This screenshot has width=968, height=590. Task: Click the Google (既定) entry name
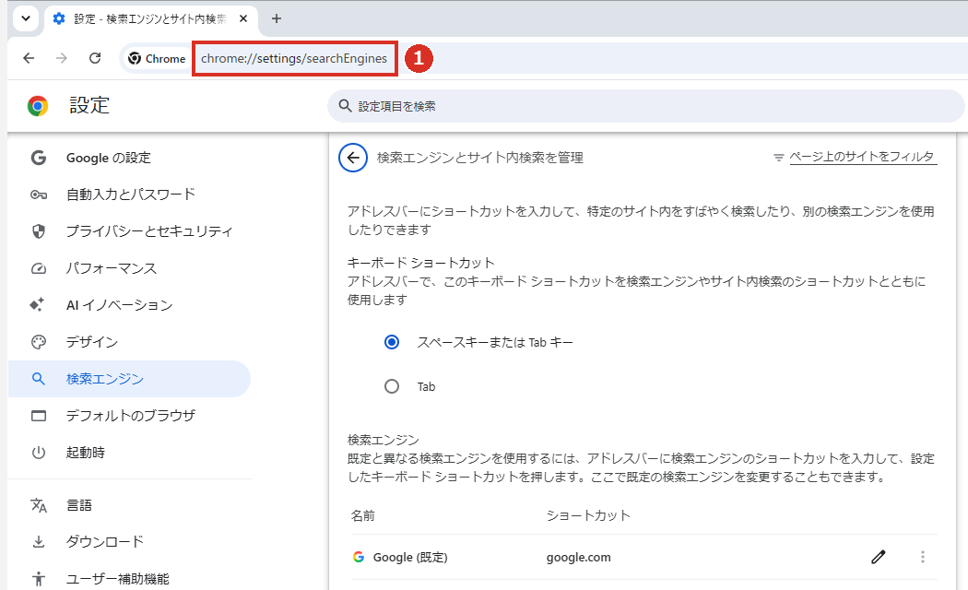[410, 558]
